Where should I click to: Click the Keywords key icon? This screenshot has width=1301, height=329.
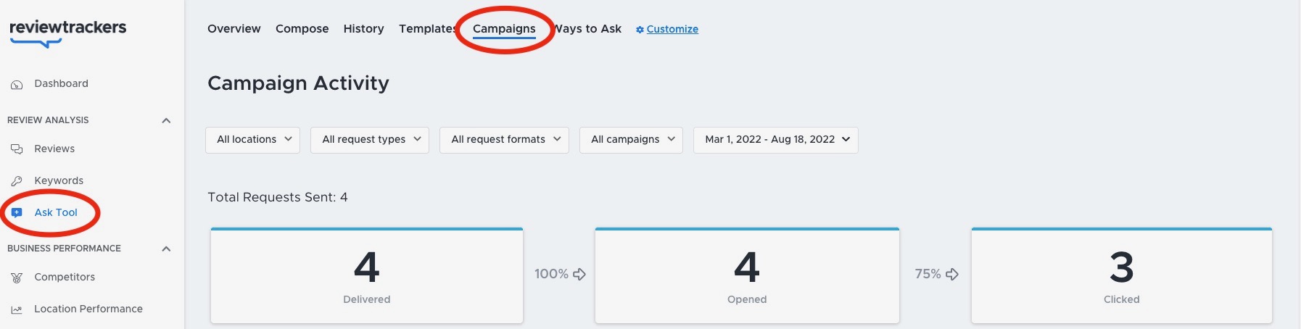(x=17, y=181)
